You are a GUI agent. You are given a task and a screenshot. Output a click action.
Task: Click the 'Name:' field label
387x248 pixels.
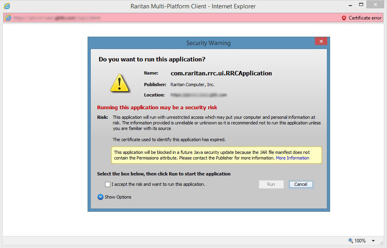click(x=151, y=73)
